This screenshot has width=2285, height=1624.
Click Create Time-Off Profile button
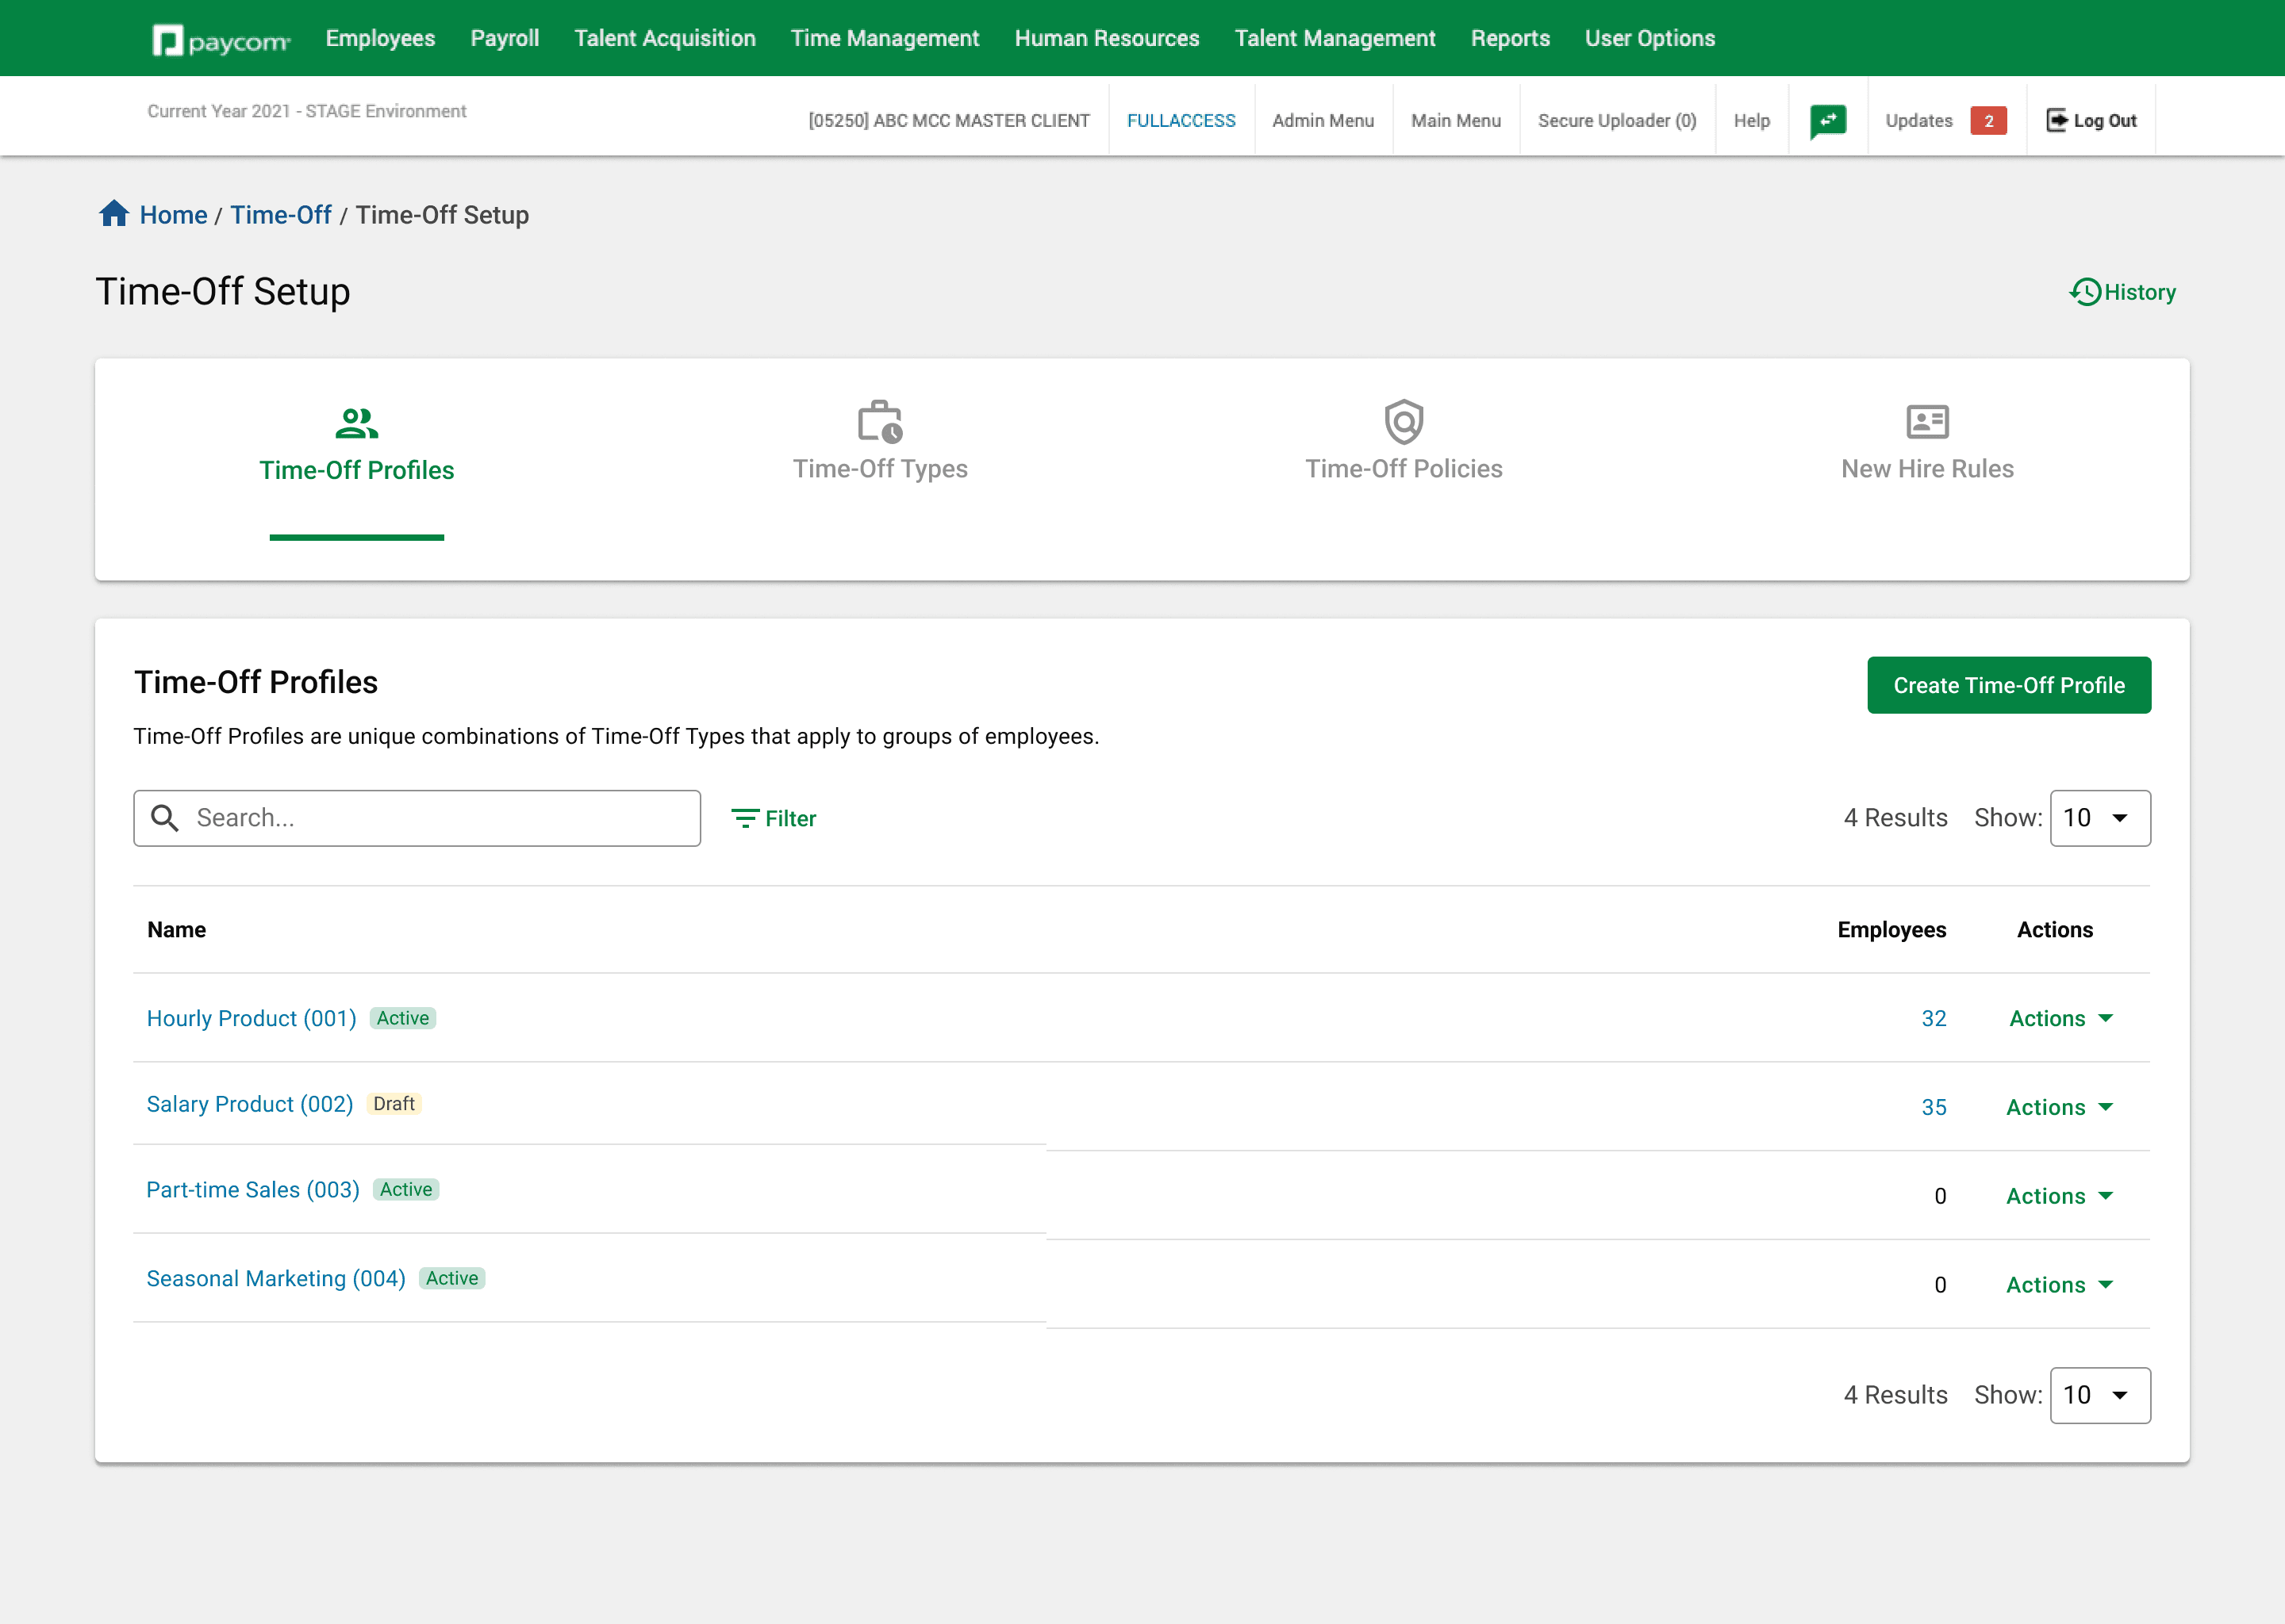(2008, 685)
